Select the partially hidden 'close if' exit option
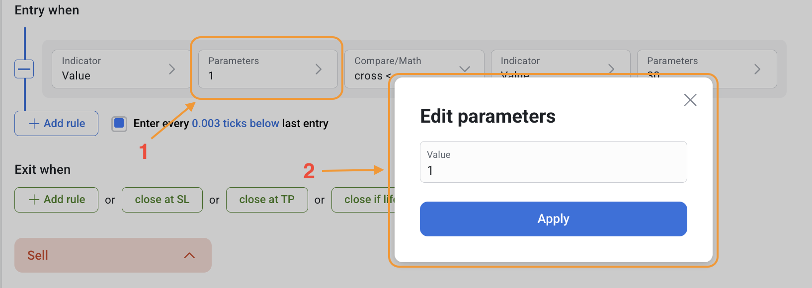Viewport: 812px width, 288px height. tap(363, 200)
